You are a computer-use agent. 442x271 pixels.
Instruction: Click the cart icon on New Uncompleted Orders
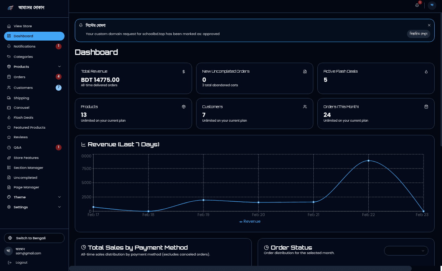coord(304,72)
